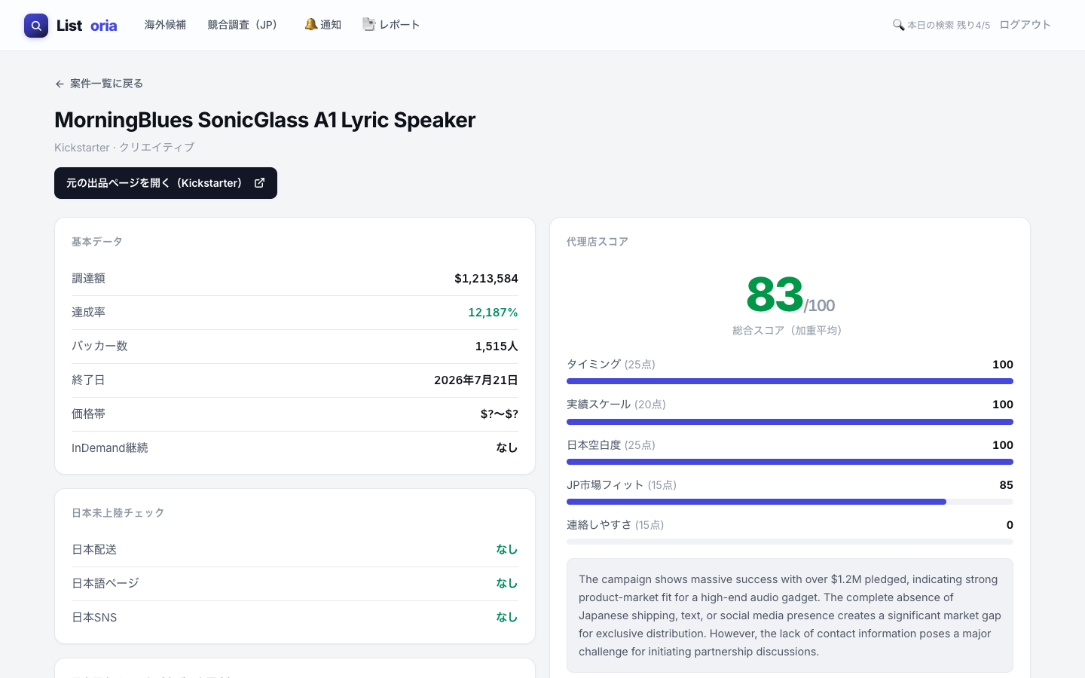This screenshot has width=1085, height=678.
Task: Click the JP市場フィット (15点) label
Action: (x=622, y=485)
